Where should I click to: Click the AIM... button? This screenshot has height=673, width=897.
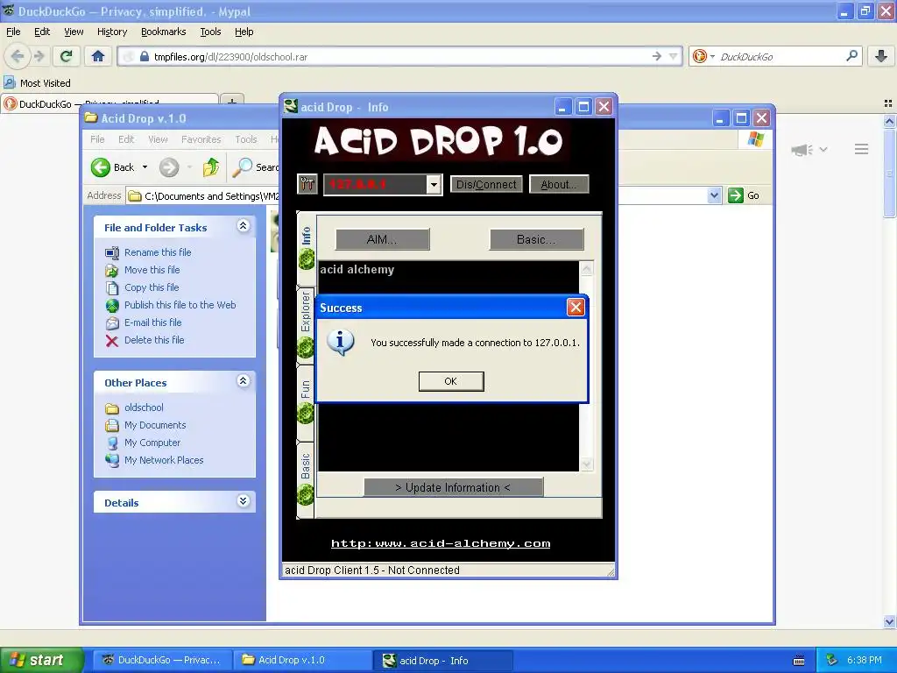point(382,239)
